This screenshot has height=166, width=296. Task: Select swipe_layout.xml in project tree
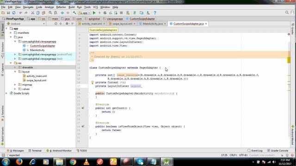coord(36,80)
